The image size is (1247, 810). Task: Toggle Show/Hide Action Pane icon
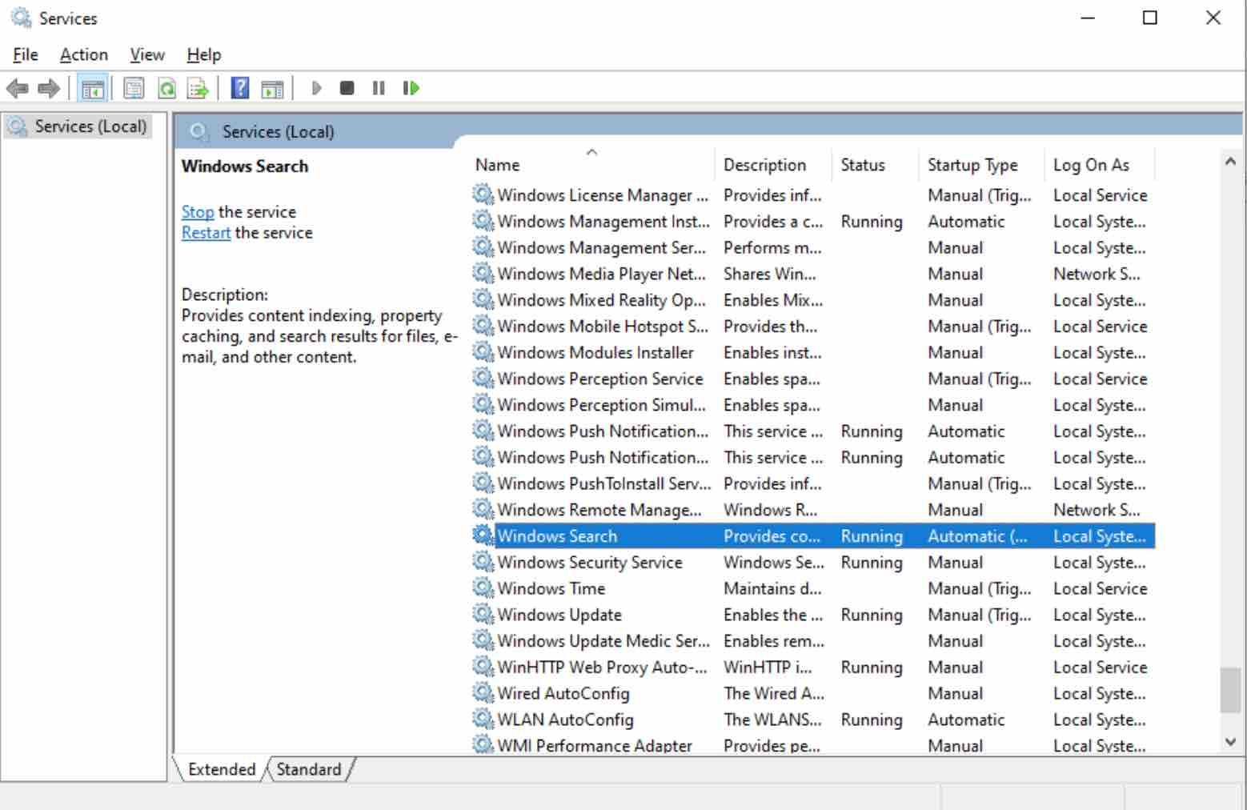[272, 88]
